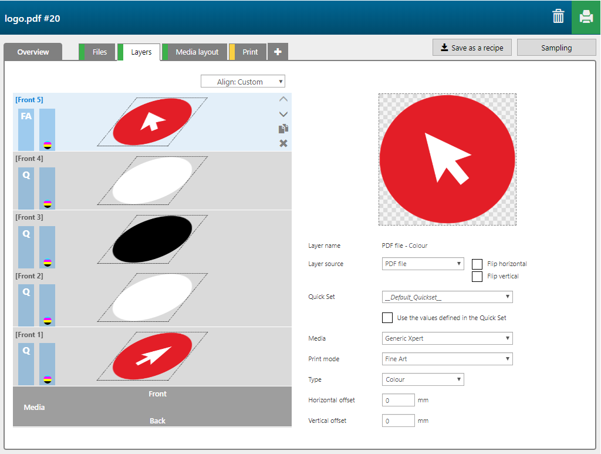
Task: Click the Back media side label
Action: click(x=157, y=421)
